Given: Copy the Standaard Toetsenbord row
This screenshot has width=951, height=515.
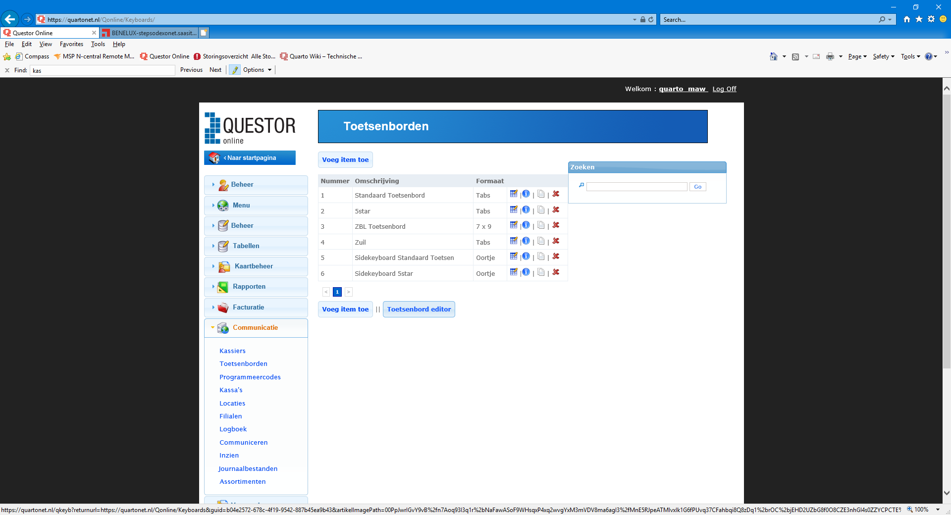Looking at the screenshot, I should coord(541,194).
